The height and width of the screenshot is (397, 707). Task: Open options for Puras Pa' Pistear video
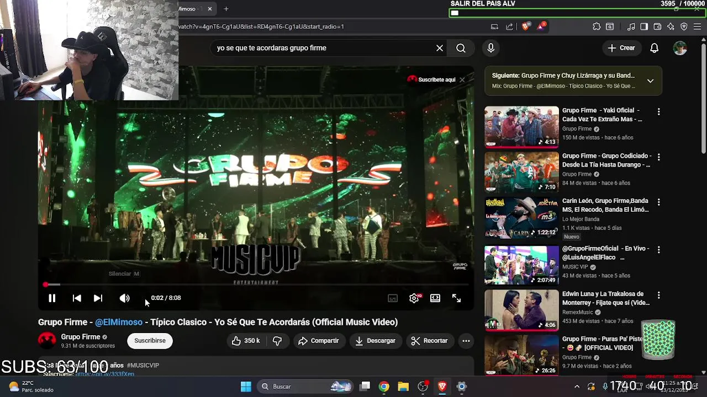pos(658,340)
